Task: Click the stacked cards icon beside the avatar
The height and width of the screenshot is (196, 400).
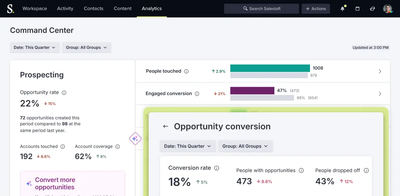Action: tap(372, 9)
